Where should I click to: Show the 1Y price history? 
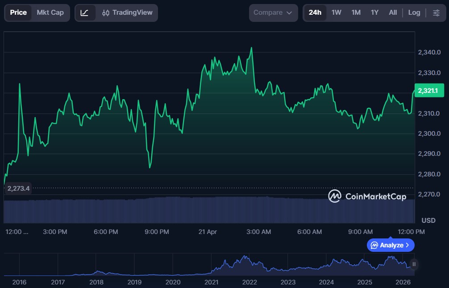[374, 13]
